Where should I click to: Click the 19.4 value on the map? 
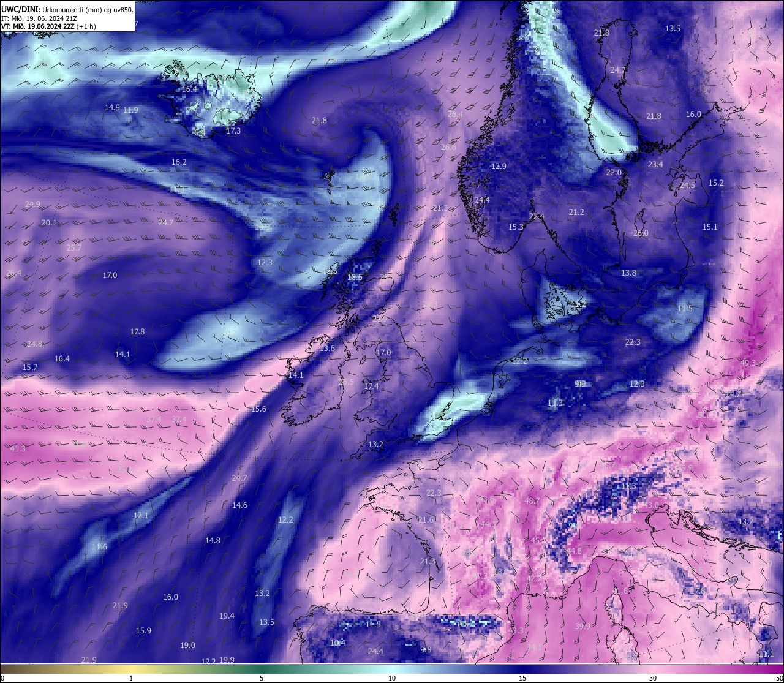227,616
